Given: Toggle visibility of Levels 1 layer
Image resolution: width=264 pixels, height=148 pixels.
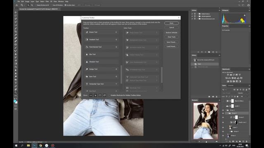Looking at the screenshot, I should pyautogui.click(x=223, y=106).
